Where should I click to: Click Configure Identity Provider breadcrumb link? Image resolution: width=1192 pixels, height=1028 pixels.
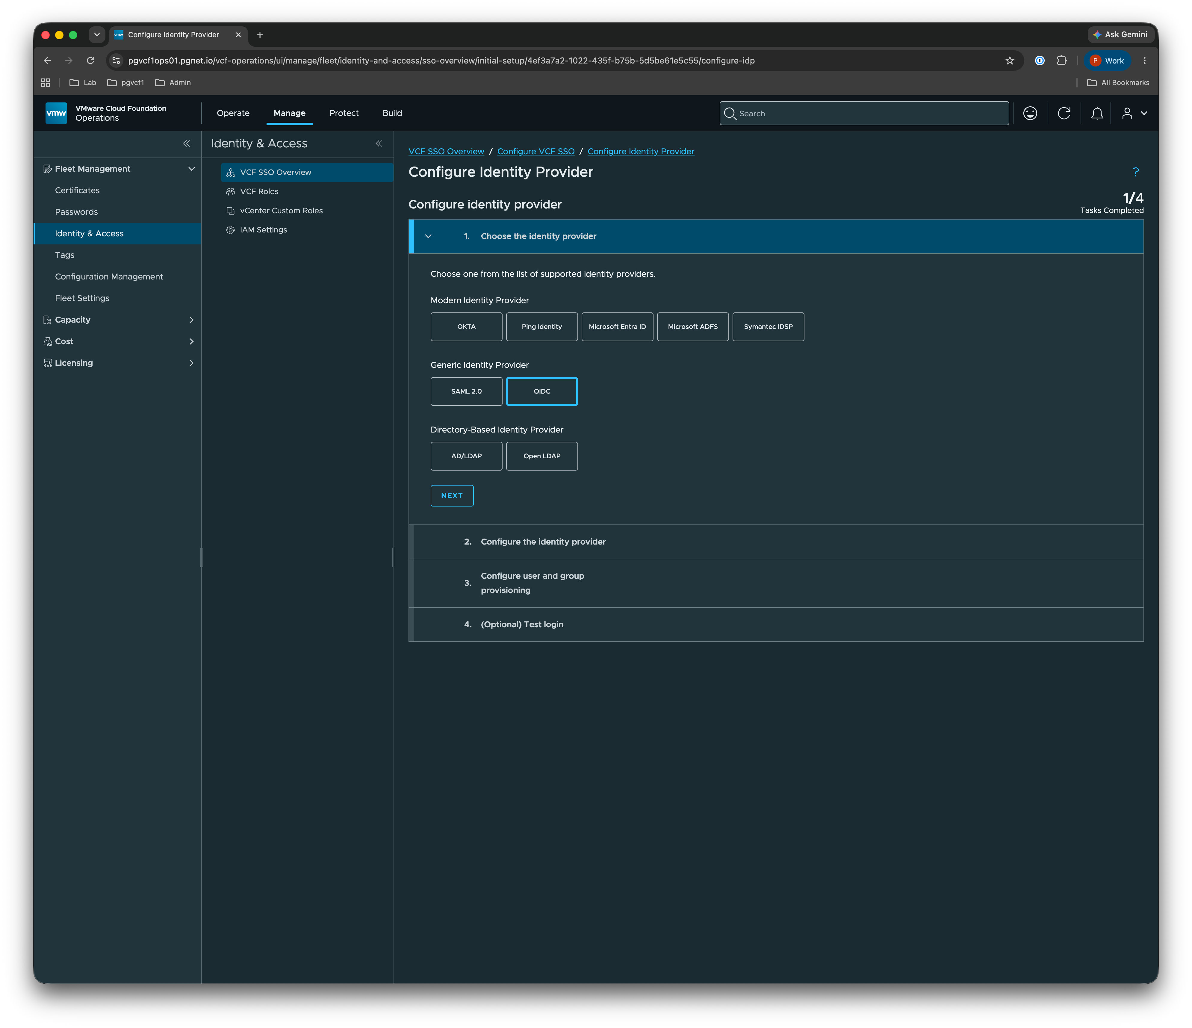tap(640, 151)
